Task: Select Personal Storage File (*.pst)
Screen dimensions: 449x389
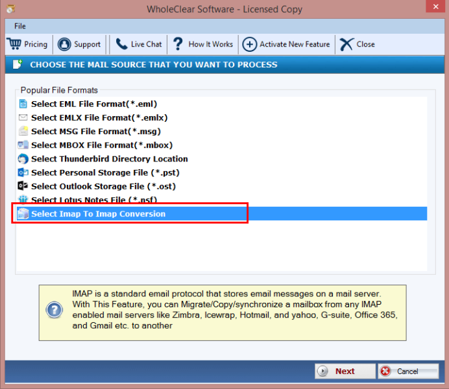Action: tap(105, 172)
